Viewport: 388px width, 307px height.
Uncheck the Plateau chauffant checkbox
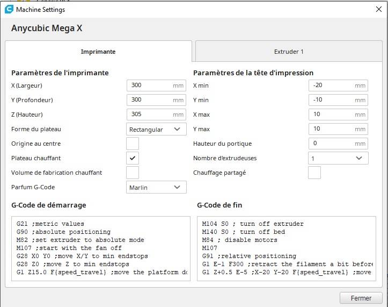click(x=133, y=158)
